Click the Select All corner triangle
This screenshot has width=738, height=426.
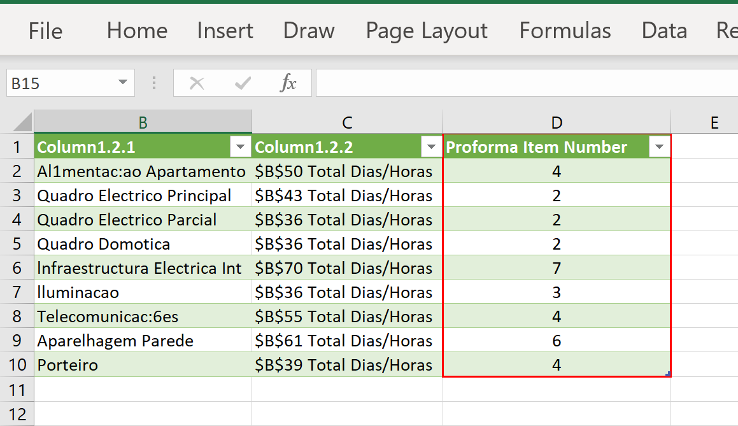coord(22,122)
